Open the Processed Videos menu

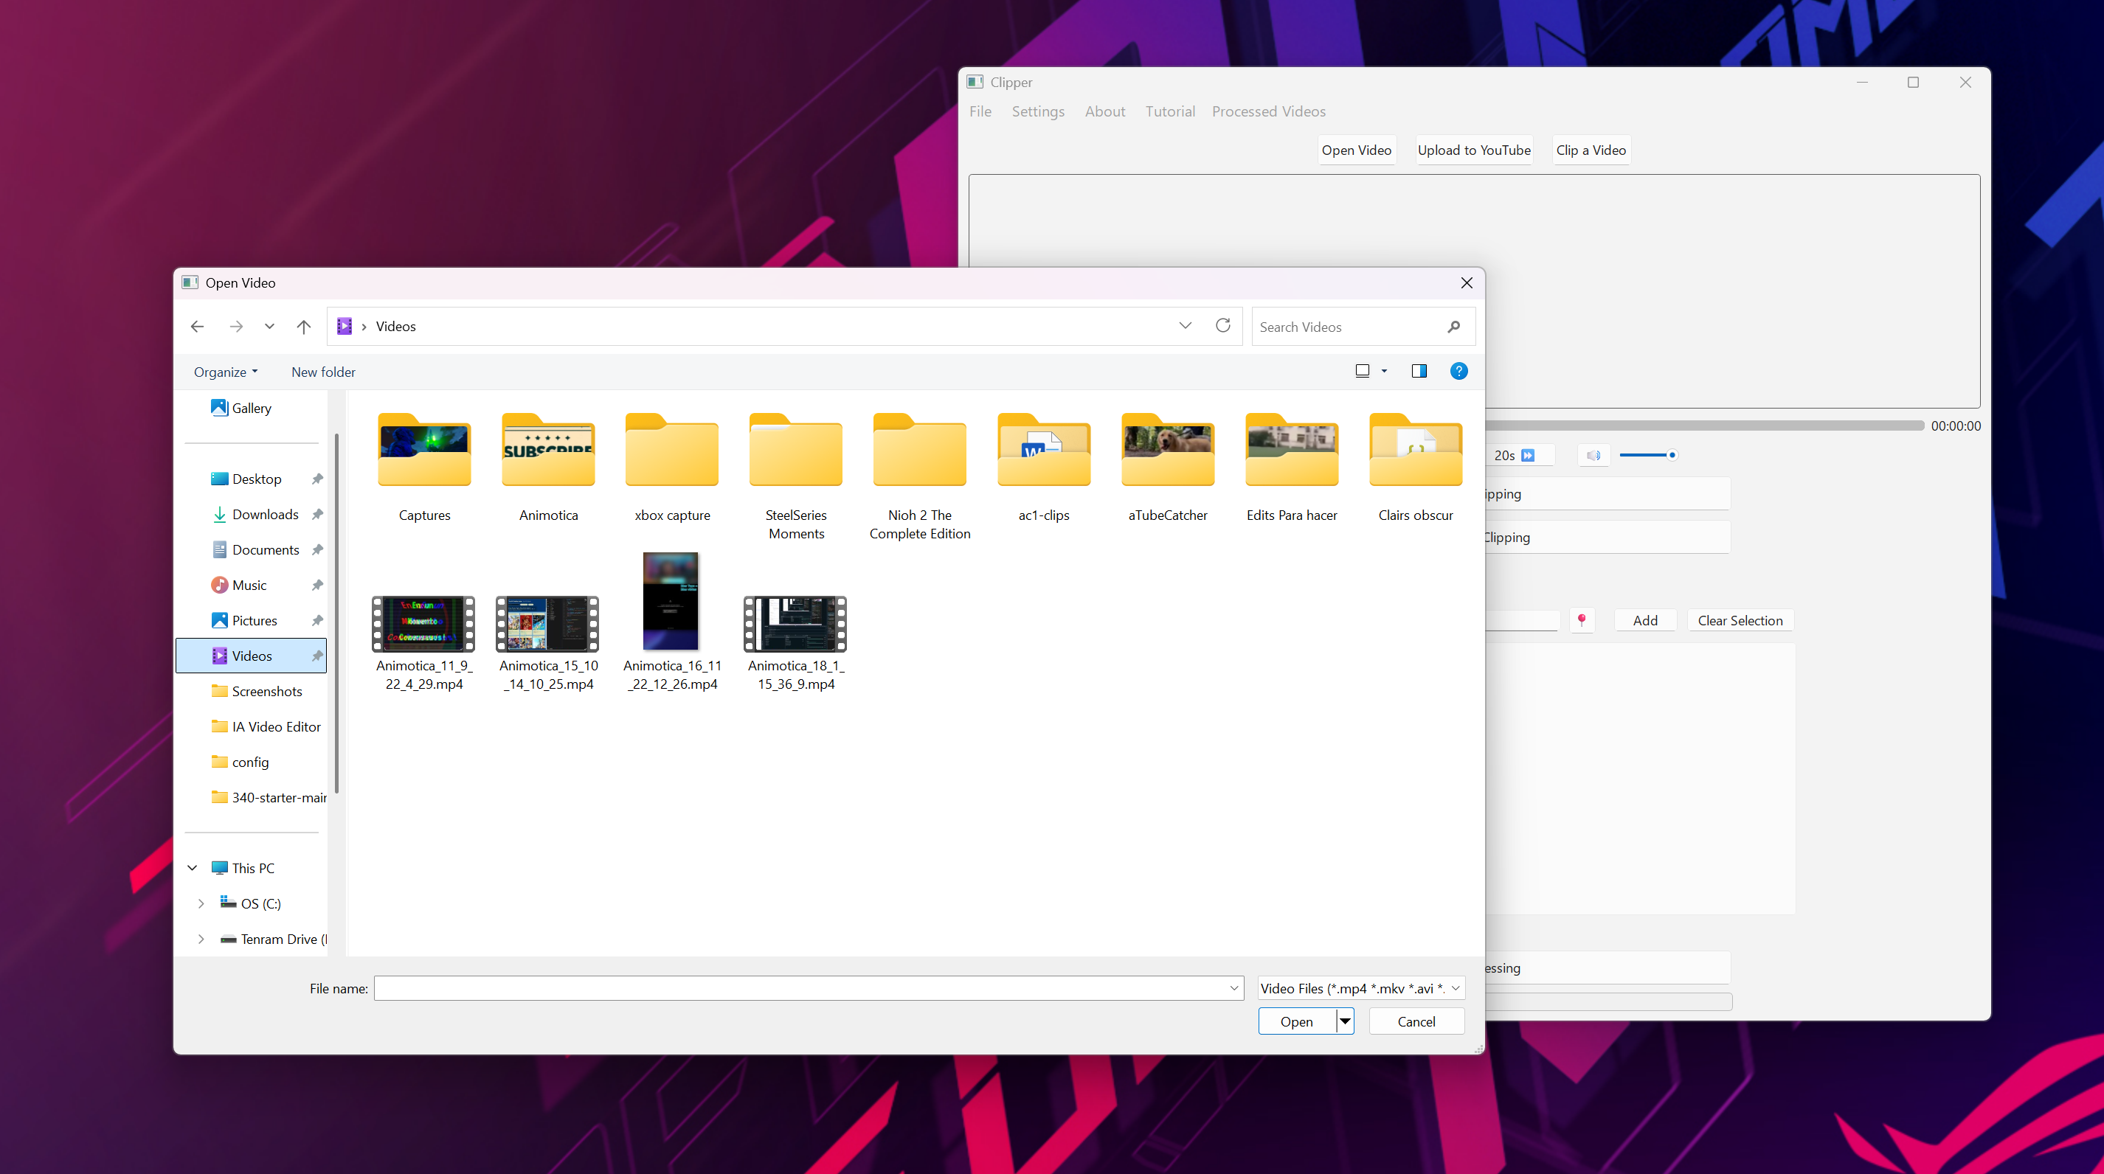pos(1268,111)
